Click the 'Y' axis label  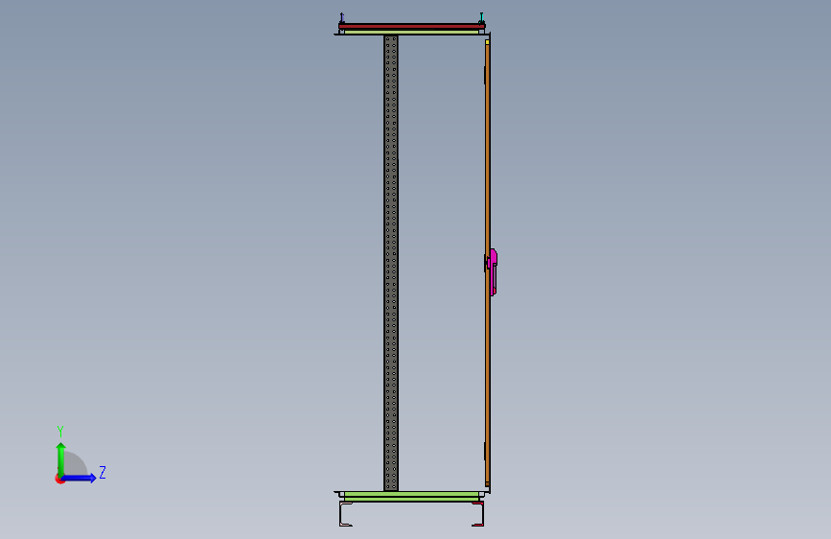coord(60,431)
